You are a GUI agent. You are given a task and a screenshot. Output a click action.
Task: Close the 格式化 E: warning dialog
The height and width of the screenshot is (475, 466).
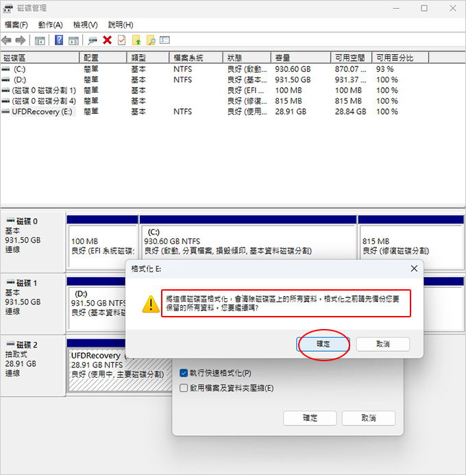click(x=414, y=269)
